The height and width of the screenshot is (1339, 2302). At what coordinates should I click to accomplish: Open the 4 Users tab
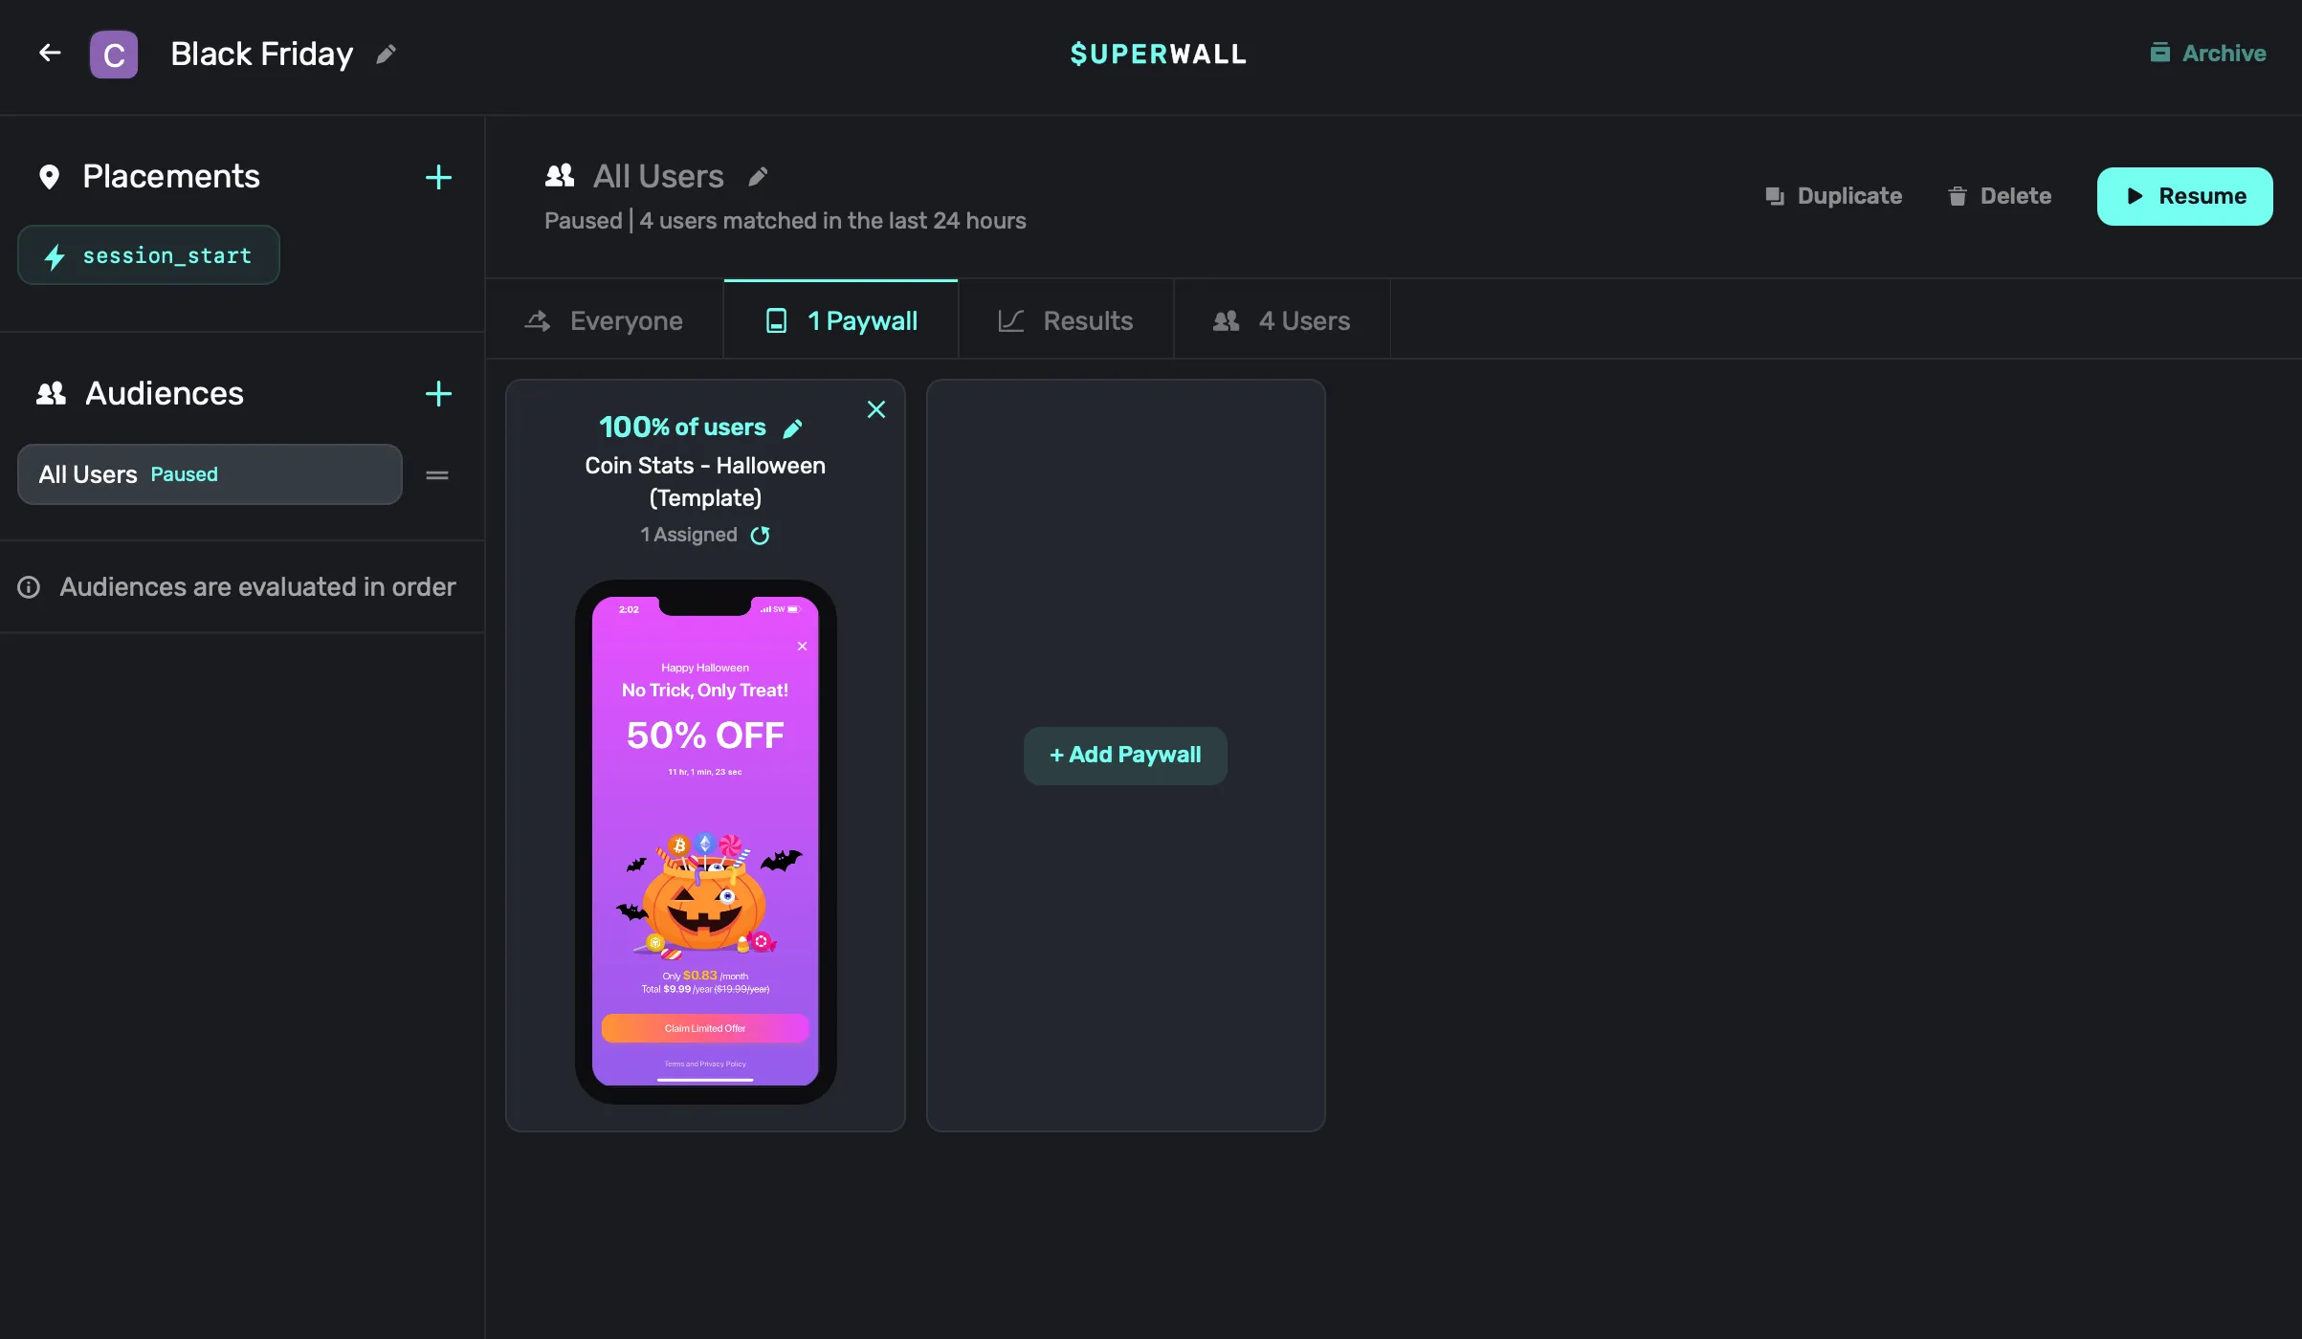click(1282, 320)
